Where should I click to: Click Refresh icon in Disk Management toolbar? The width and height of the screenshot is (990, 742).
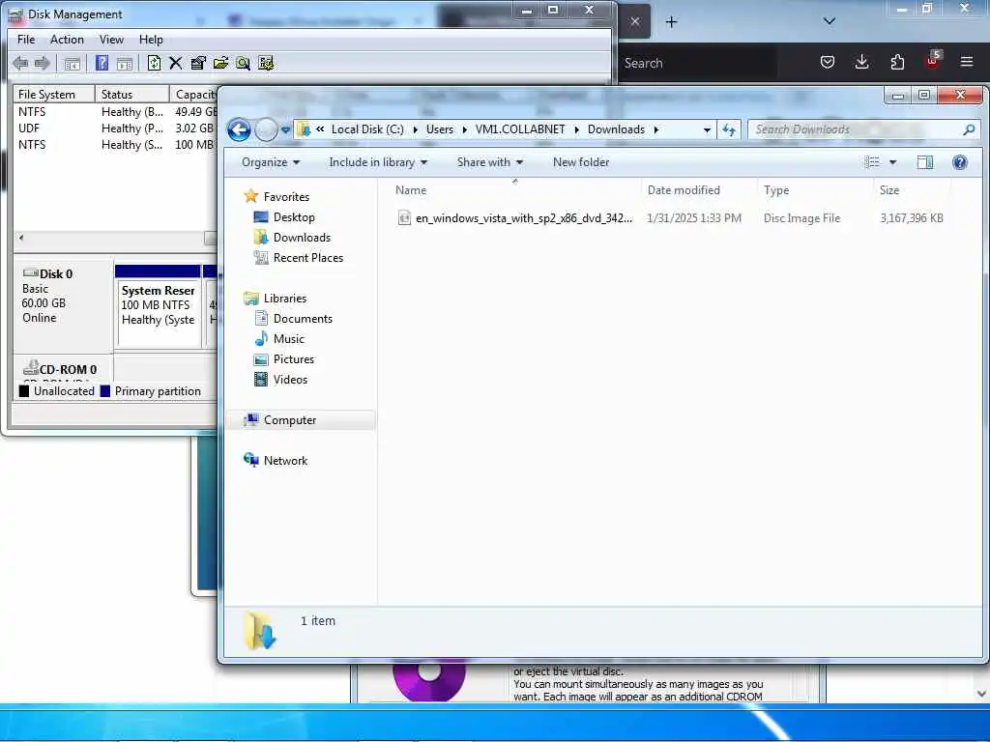[x=154, y=63]
